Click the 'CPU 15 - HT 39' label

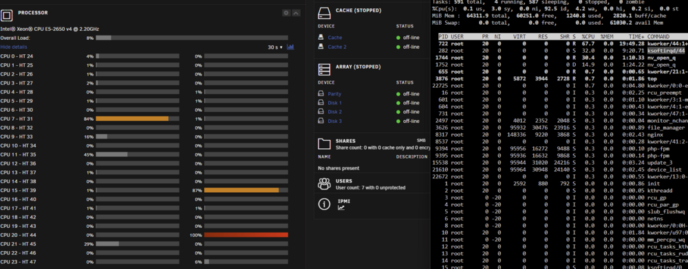coord(18,190)
